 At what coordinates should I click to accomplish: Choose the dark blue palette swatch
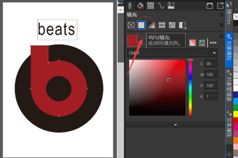point(236,95)
